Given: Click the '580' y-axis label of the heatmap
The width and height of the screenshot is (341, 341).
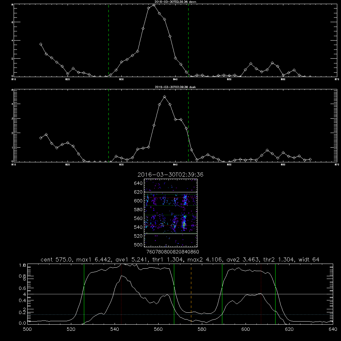Looking at the screenshot, I should click(x=138, y=210).
